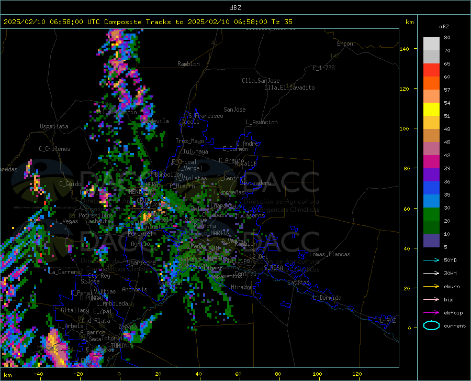Click the magenta eb+bip arrow in legend
The width and height of the screenshot is (471, 381).
[431, 313]
